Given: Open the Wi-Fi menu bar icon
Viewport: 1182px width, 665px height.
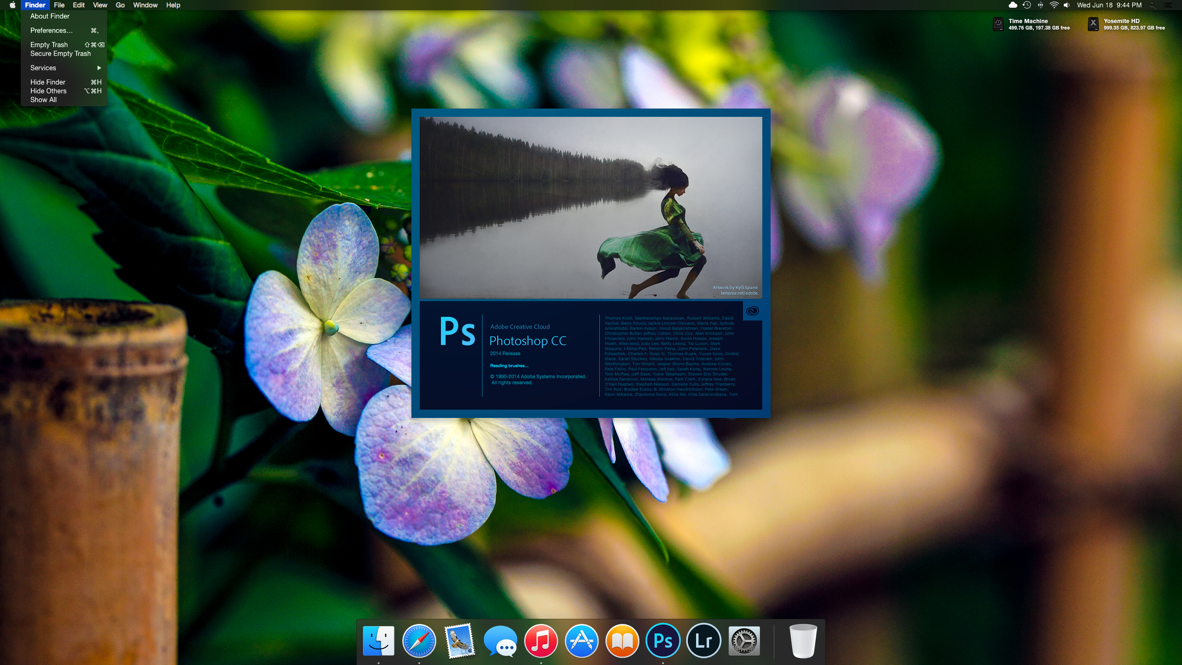Looking at the screenshot, I should click(x=1054, y=5).
